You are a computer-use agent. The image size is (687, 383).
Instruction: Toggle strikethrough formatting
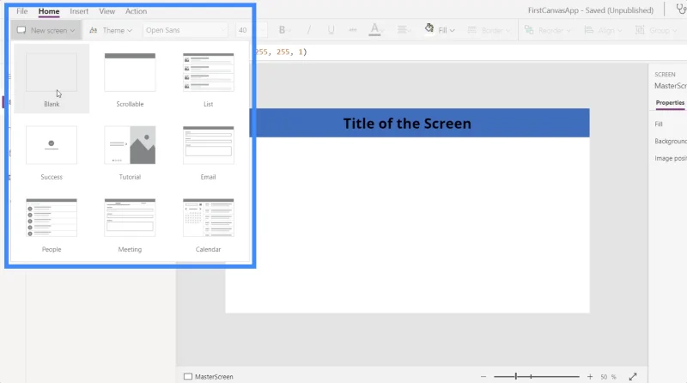(353, 30)
